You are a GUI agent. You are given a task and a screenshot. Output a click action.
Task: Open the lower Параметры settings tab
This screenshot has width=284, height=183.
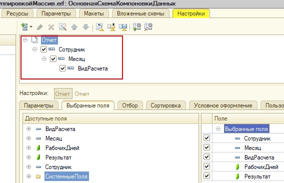(39, 105)
